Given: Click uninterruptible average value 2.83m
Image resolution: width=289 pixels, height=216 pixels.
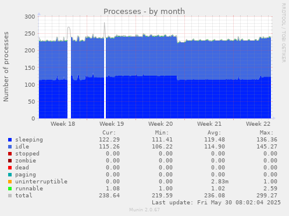Looking at the screenshot, I should 220,182.
